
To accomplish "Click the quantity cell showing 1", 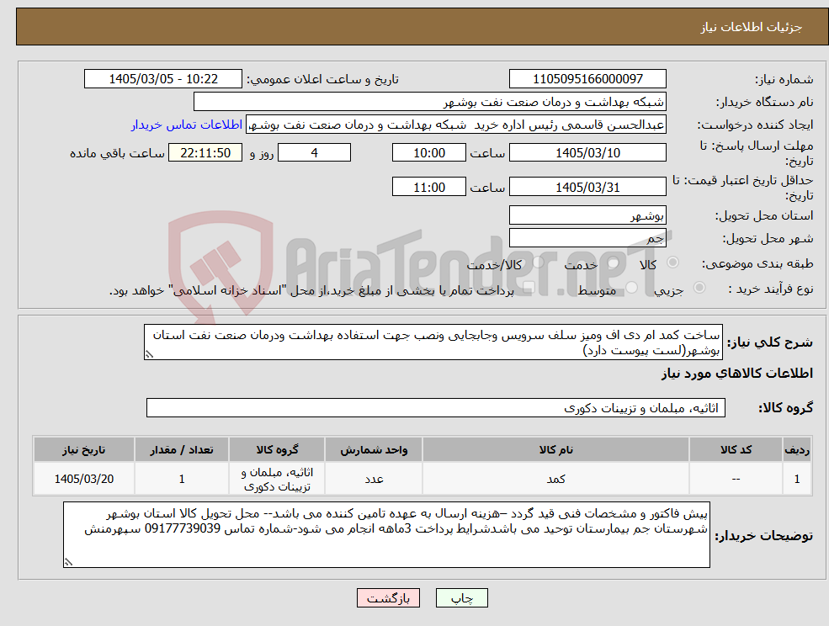I will (x=181, y=479).
